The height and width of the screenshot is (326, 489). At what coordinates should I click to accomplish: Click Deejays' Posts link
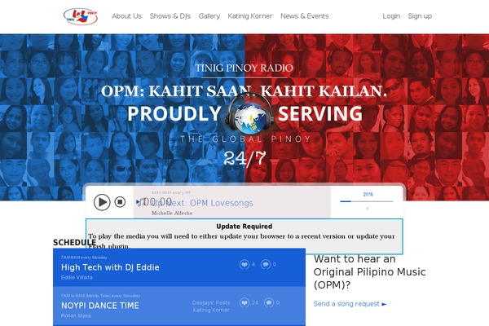(211, 302)
